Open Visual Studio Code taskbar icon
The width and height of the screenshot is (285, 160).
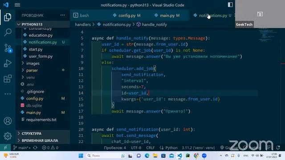click(x=179, y=156)
